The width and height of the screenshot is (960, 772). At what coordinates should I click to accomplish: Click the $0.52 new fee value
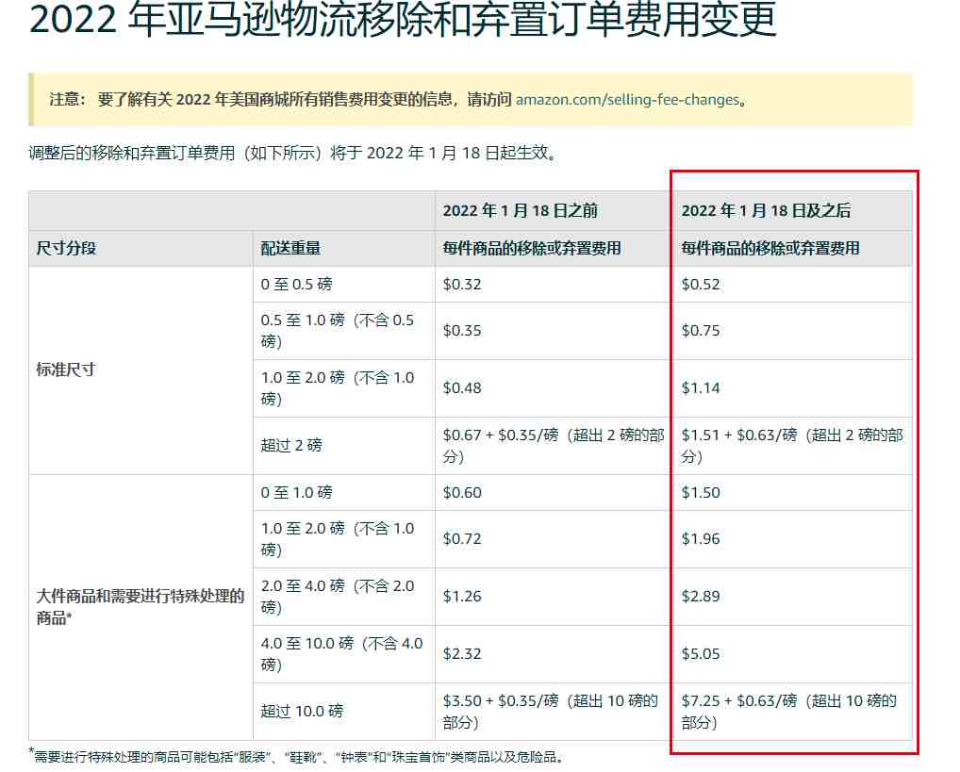701,284
